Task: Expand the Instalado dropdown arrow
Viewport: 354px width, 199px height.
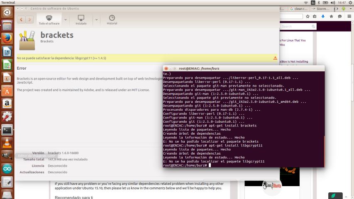Action: [x=96, y=19]
